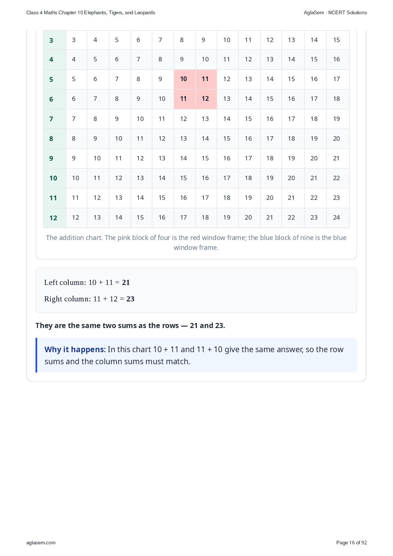Select the pink cell 10 in row 5

[184, 79]
